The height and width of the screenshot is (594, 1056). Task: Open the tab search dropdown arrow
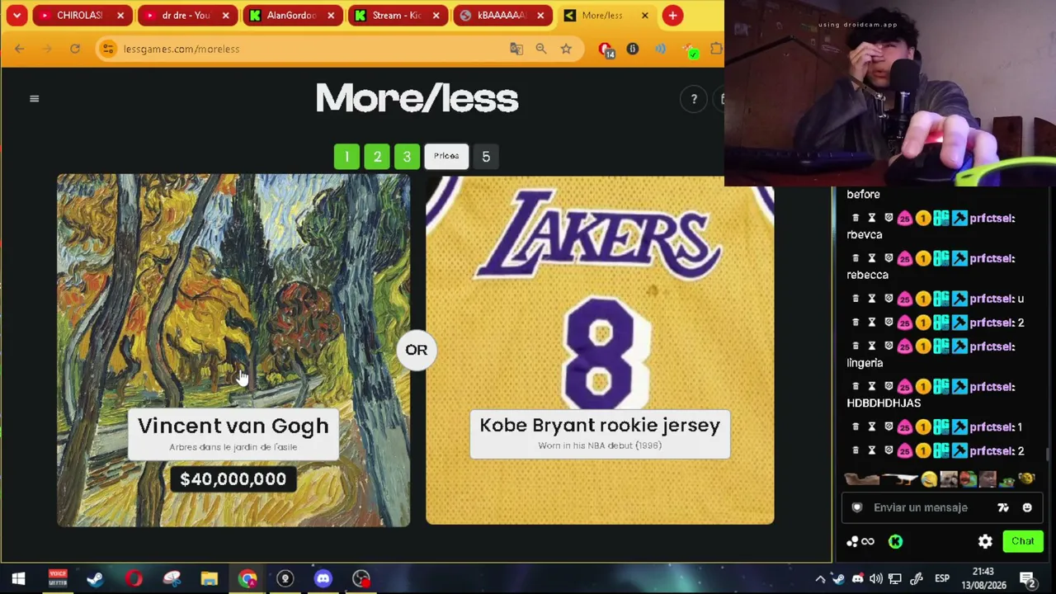(x=16, y=15)
